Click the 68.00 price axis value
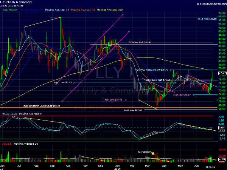 [x=222, y=109]
